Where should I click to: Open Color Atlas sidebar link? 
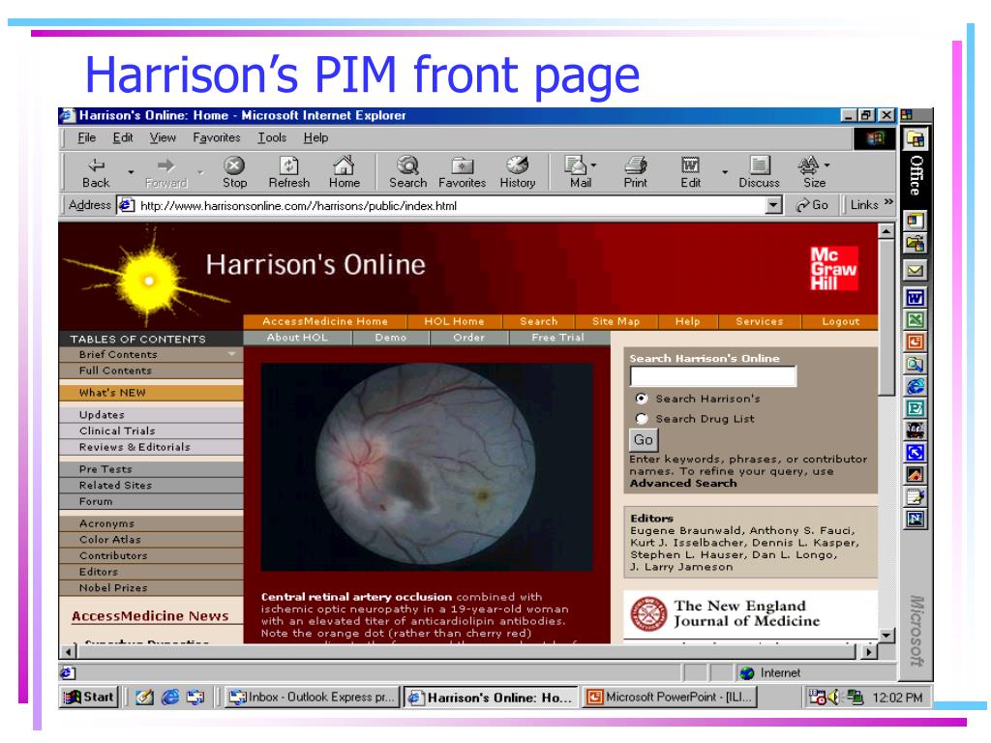[x=151, y=540]
